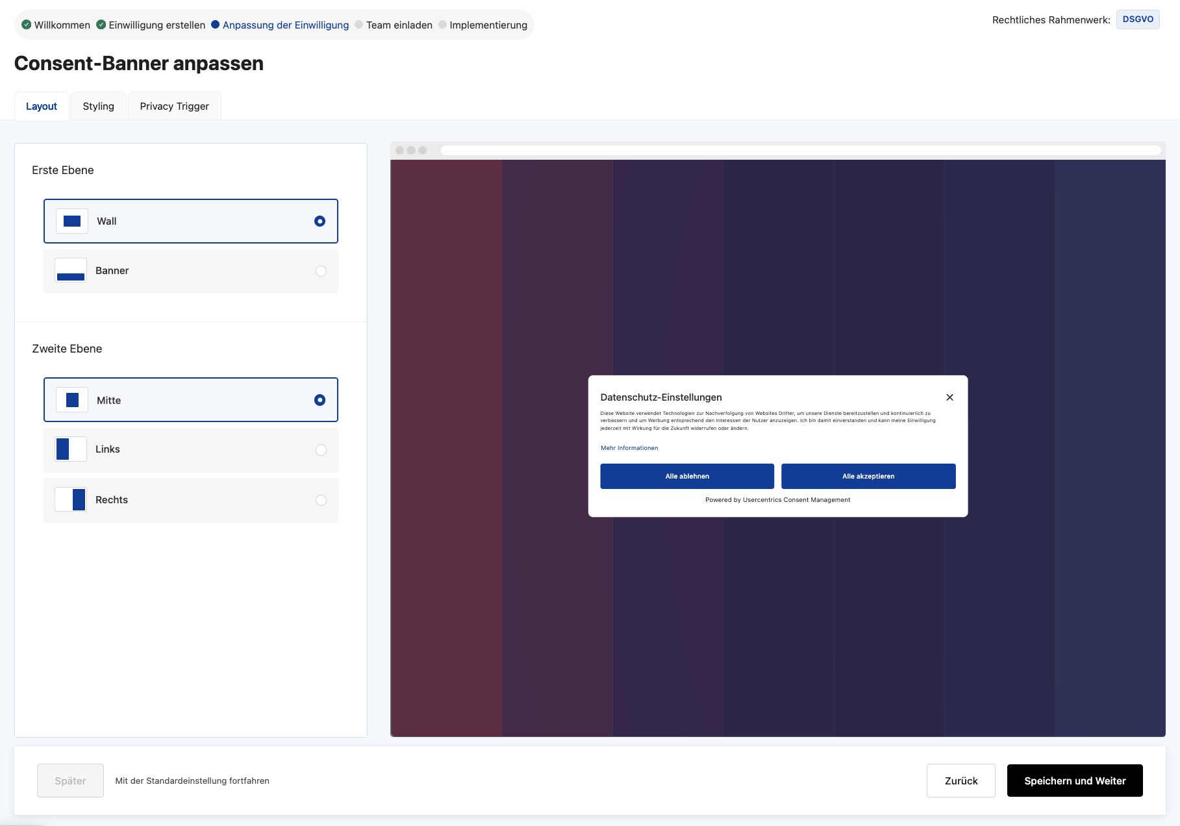Click the Mitte position thumbnail icon
This screenshot has width=1180, height=826.
coord(72,400)
